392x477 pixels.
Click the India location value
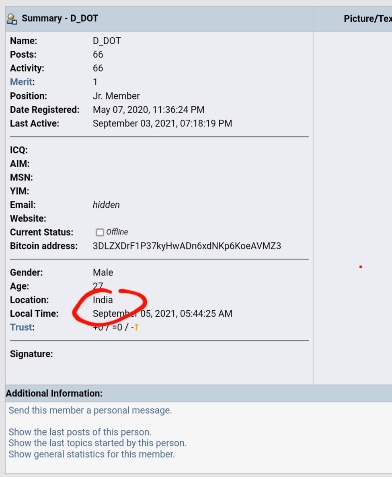pyautogui.click(x=103, y=300)
